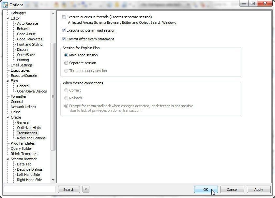Viewport: 275px width, 198px height.
Task: Collapse the Oracle tree node
Action: (8, 117)
